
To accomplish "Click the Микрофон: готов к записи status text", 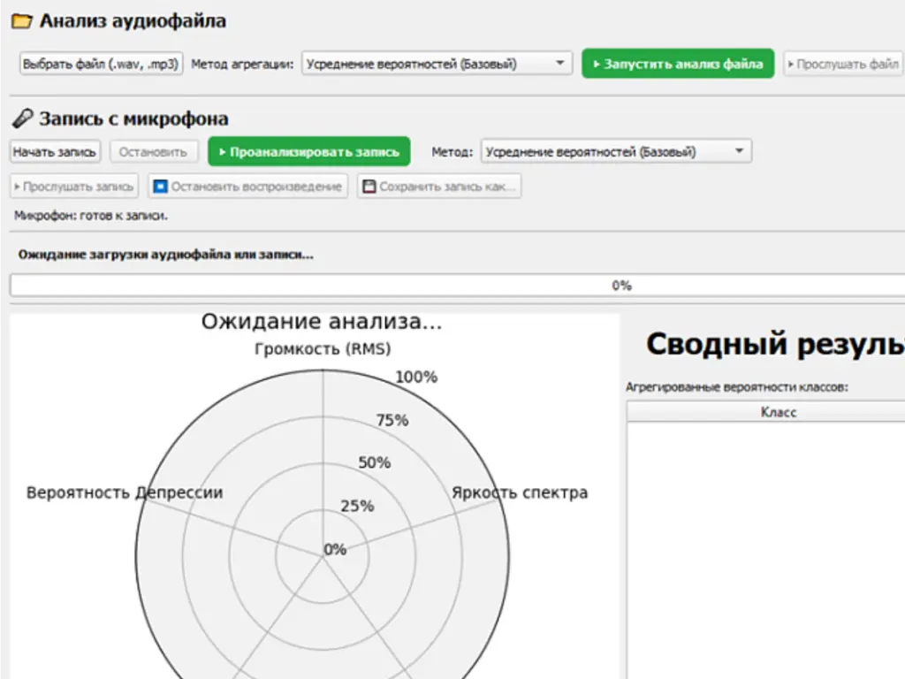I will coord(91,215).
